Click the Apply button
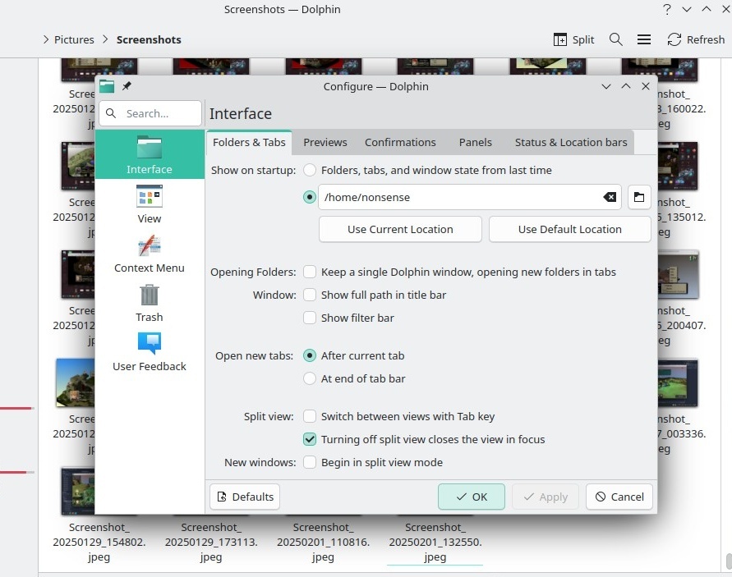Screen dimensions: 732x577 (x=546, y=497)
